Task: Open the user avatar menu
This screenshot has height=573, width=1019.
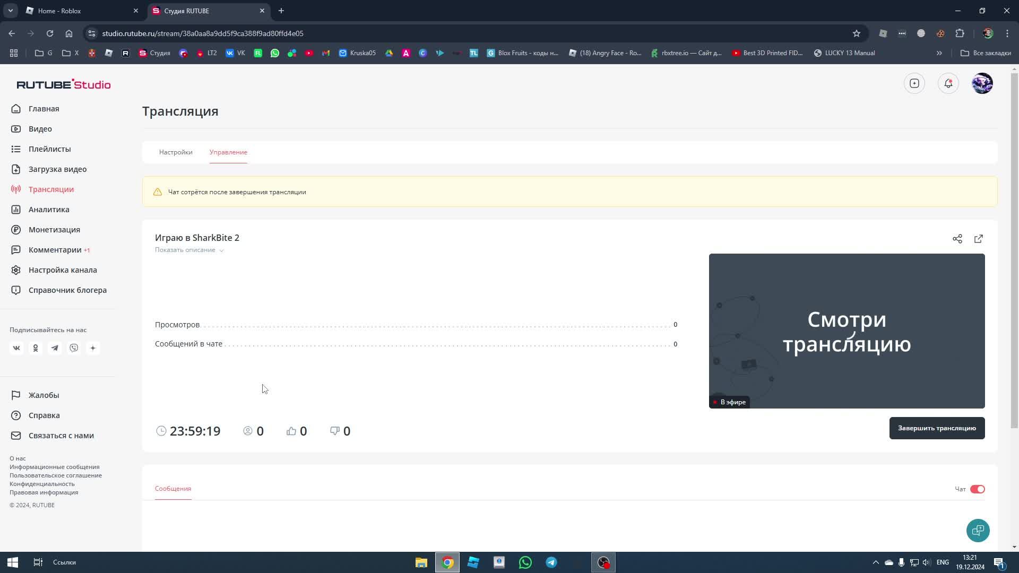Action: [x=982, y=83]
